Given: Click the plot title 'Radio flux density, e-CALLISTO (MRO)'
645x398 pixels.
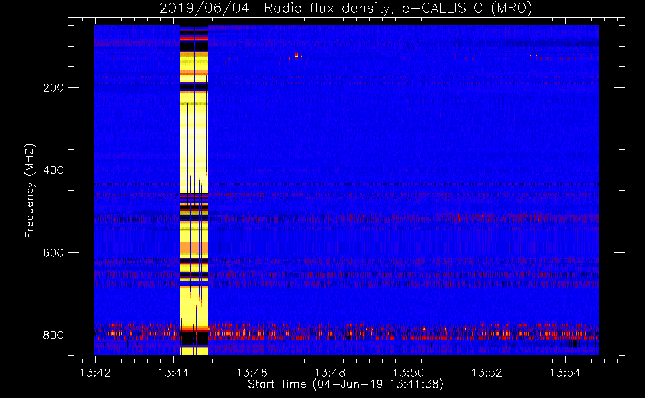Looking at the screenshot, I should tap(398, 8).
